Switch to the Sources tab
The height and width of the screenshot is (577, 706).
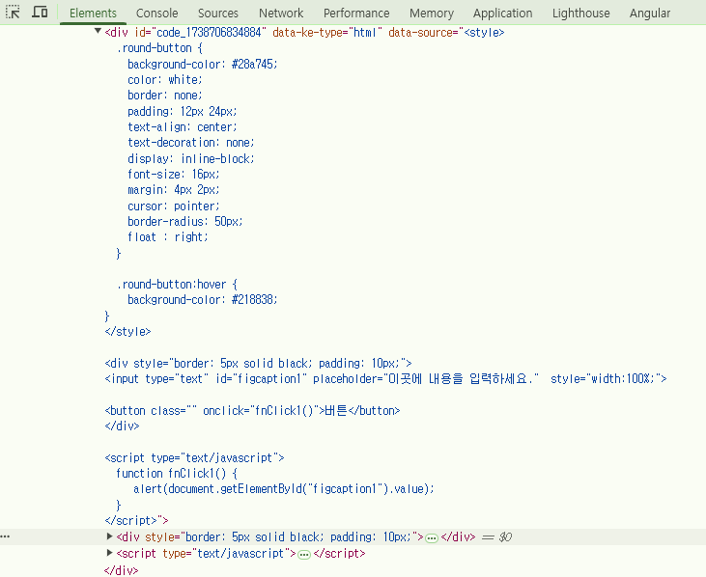pyautogui.click(x=218, y=14)
